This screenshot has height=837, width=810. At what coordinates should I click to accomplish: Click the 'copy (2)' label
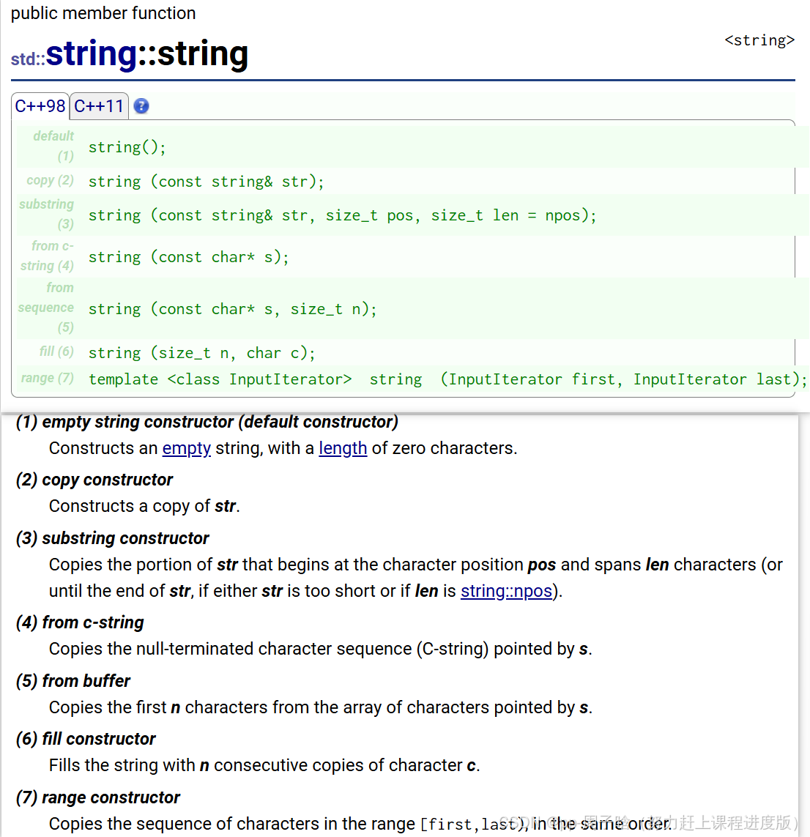pyautogui.click(x=51, y=180)
